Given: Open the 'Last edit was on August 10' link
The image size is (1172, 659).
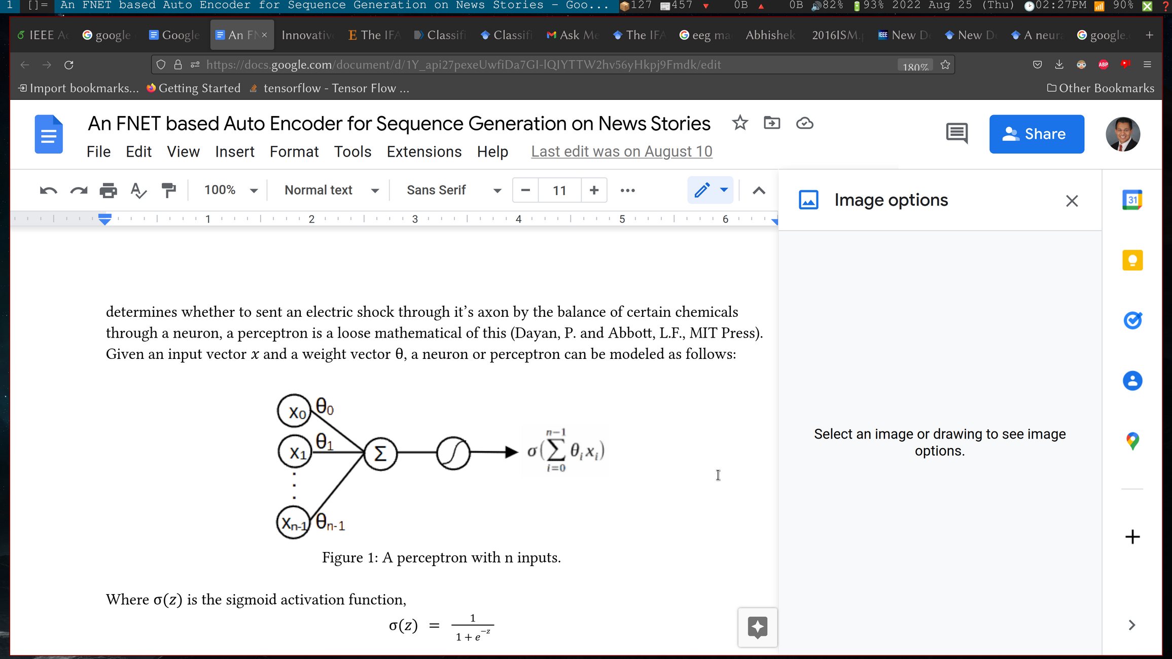Looking at the screenshot, I should [621, 152].
